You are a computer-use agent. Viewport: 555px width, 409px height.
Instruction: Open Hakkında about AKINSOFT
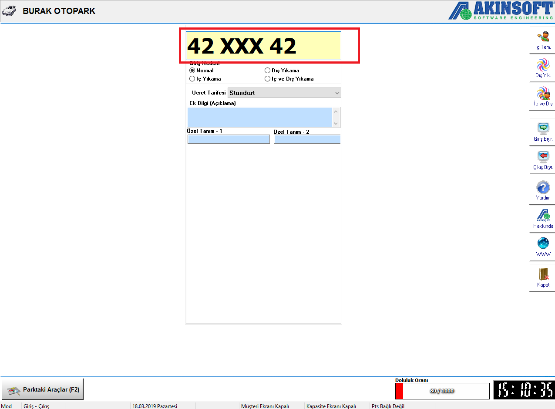pos(542,219)
